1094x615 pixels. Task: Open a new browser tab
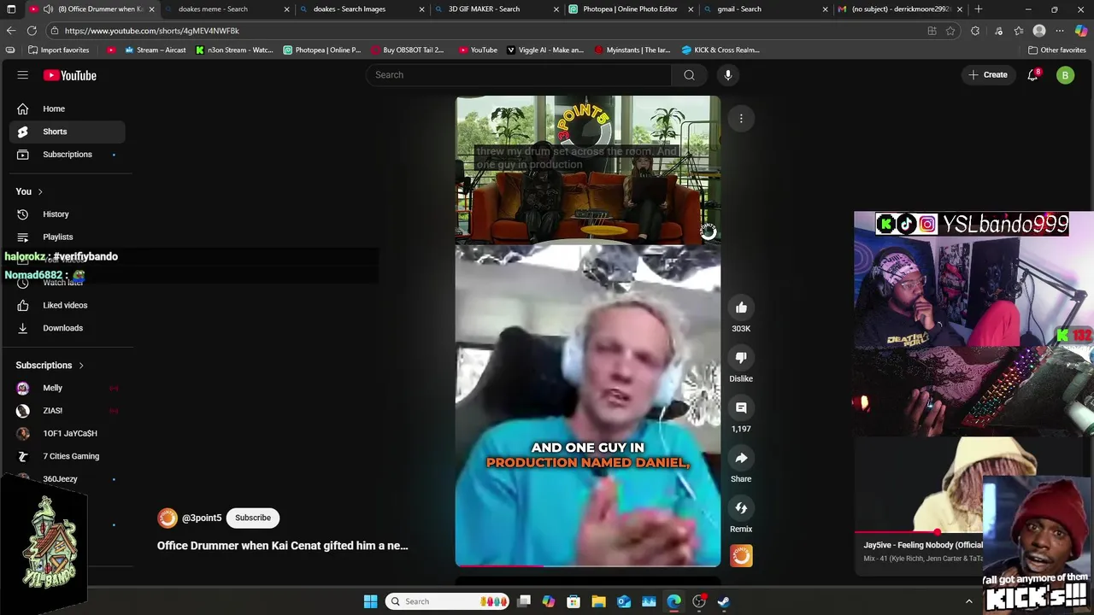coord(979,9)
